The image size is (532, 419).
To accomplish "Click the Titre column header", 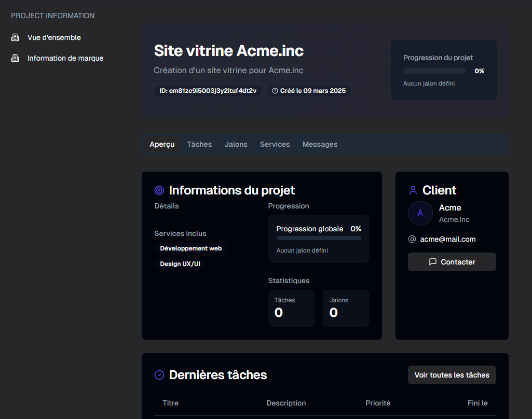I will [170, 403].
